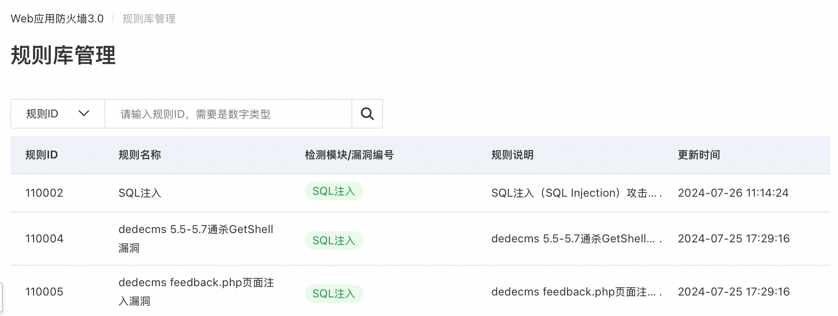Click the 更新时间 column header

tap(699, 155)
